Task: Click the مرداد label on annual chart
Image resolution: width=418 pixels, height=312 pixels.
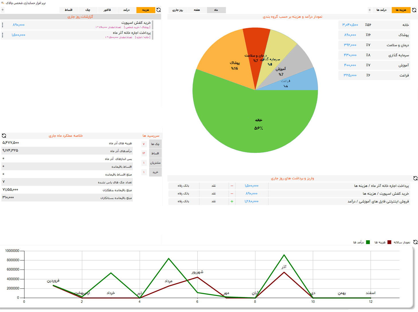Action: 169,281
